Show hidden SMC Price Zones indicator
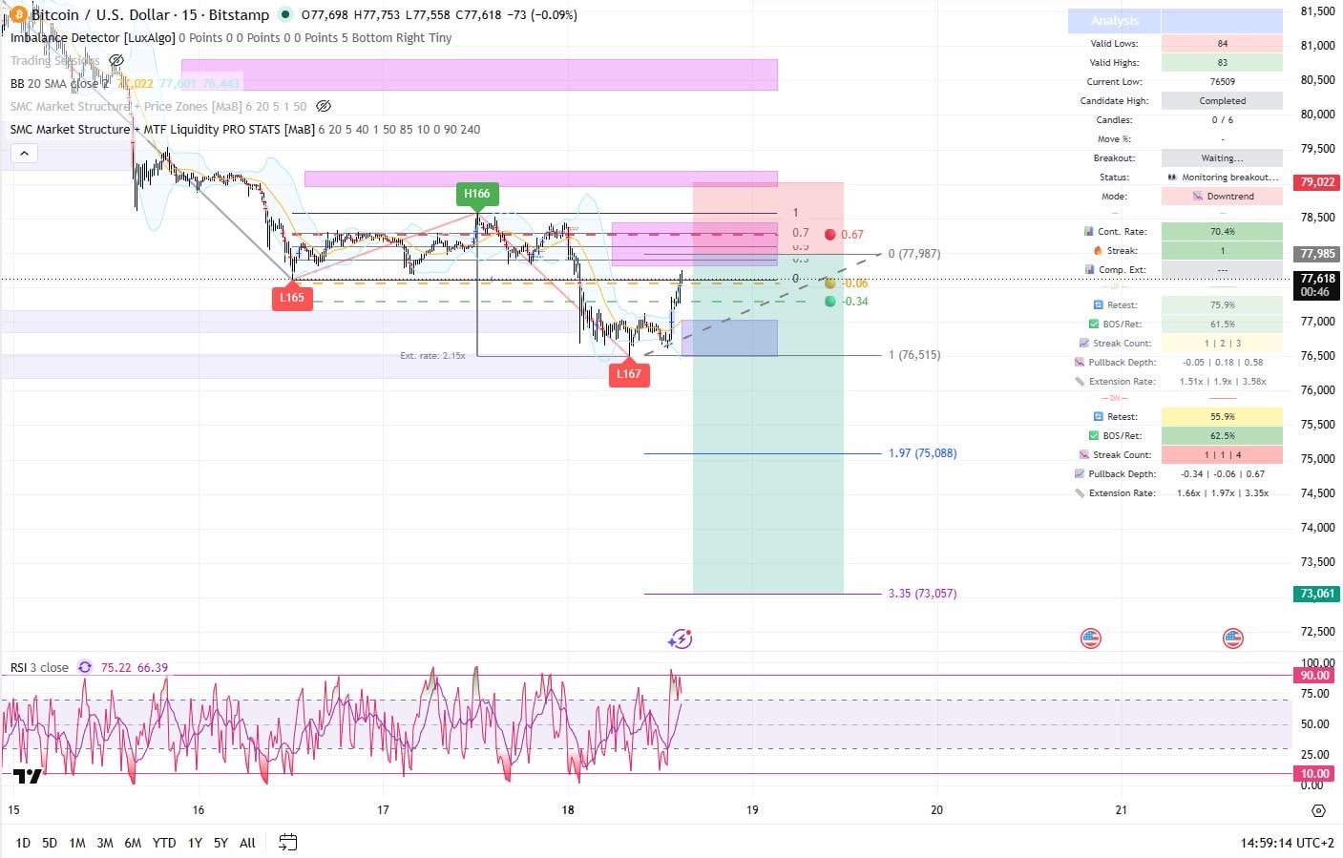Screen dimensions: 1343x858 (x=324, y=106)
